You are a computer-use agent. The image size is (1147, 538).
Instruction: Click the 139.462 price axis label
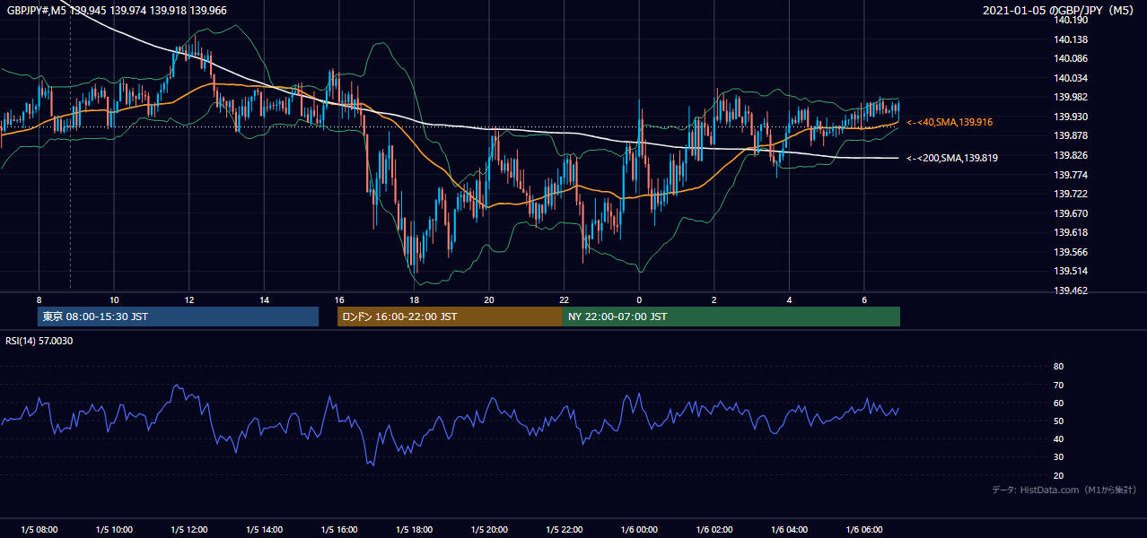(1072, 291)
